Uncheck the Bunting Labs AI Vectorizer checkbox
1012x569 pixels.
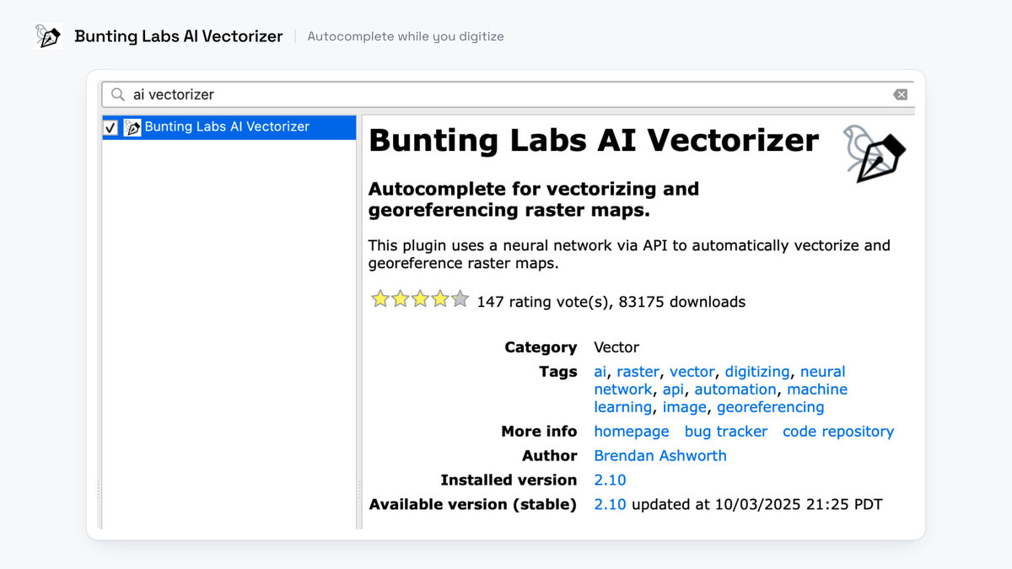(x=110, y=127)
